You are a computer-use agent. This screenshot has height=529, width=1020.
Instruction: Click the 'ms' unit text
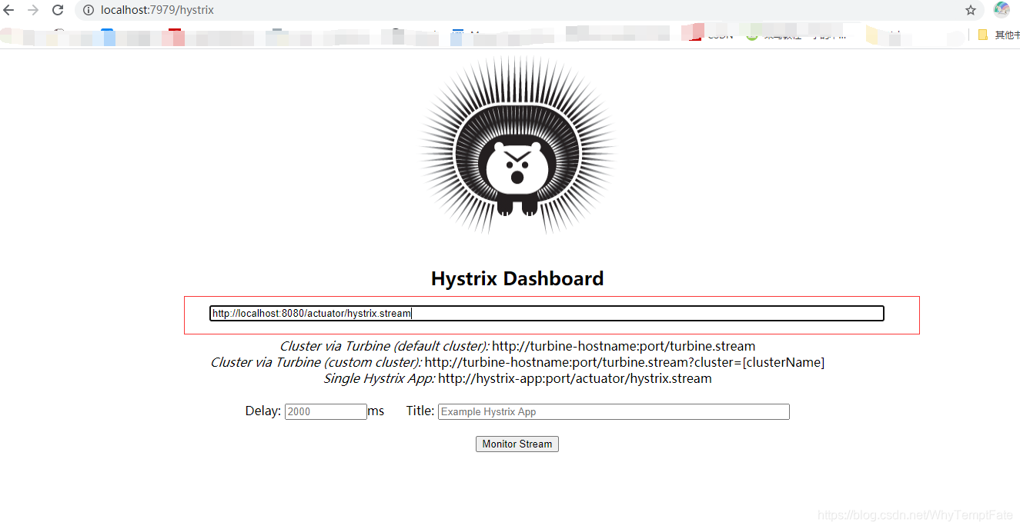click(376, 411)
